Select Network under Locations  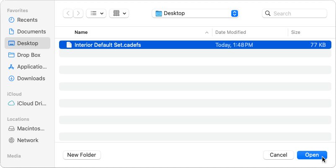(27, 140)
